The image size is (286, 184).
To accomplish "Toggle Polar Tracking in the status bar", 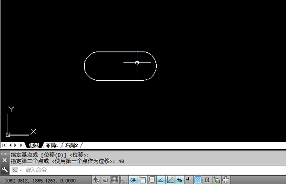I will 133,180.
